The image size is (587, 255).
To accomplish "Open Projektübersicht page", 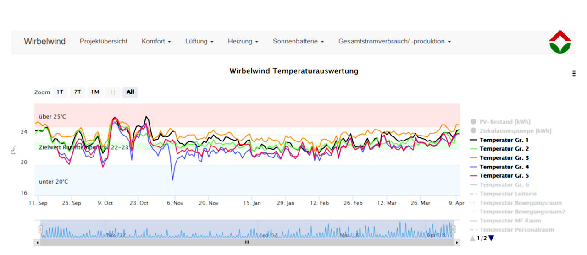I will [104, 41].
